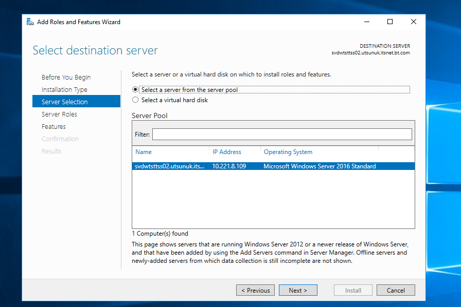Click the wizard icon in the title bar
The image size is (461, 307).
(x=30, y=22)
